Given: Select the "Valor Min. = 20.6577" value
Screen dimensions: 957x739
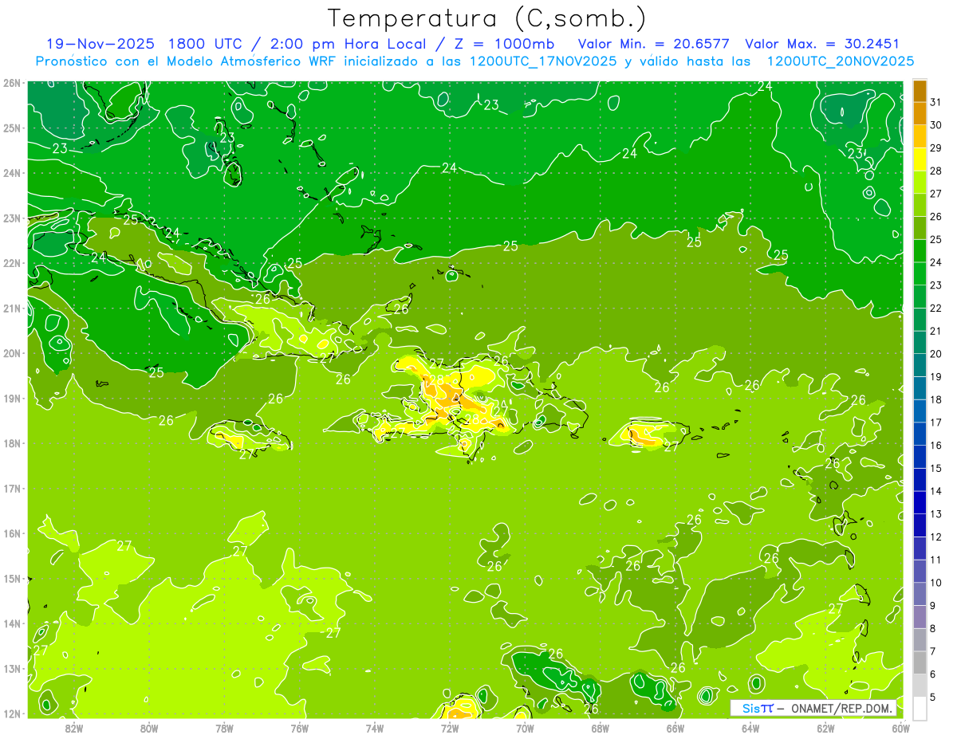Looking at the screenshot, I should [654, 44].
